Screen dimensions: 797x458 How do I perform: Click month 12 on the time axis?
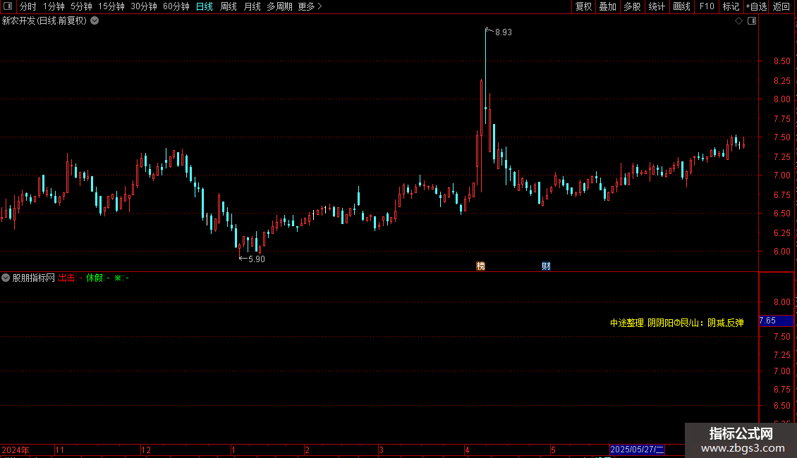tap(146, 450)
